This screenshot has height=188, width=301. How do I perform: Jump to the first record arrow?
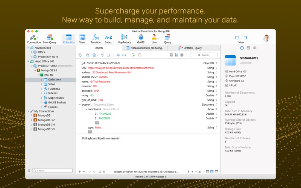[x=189, y=172]
